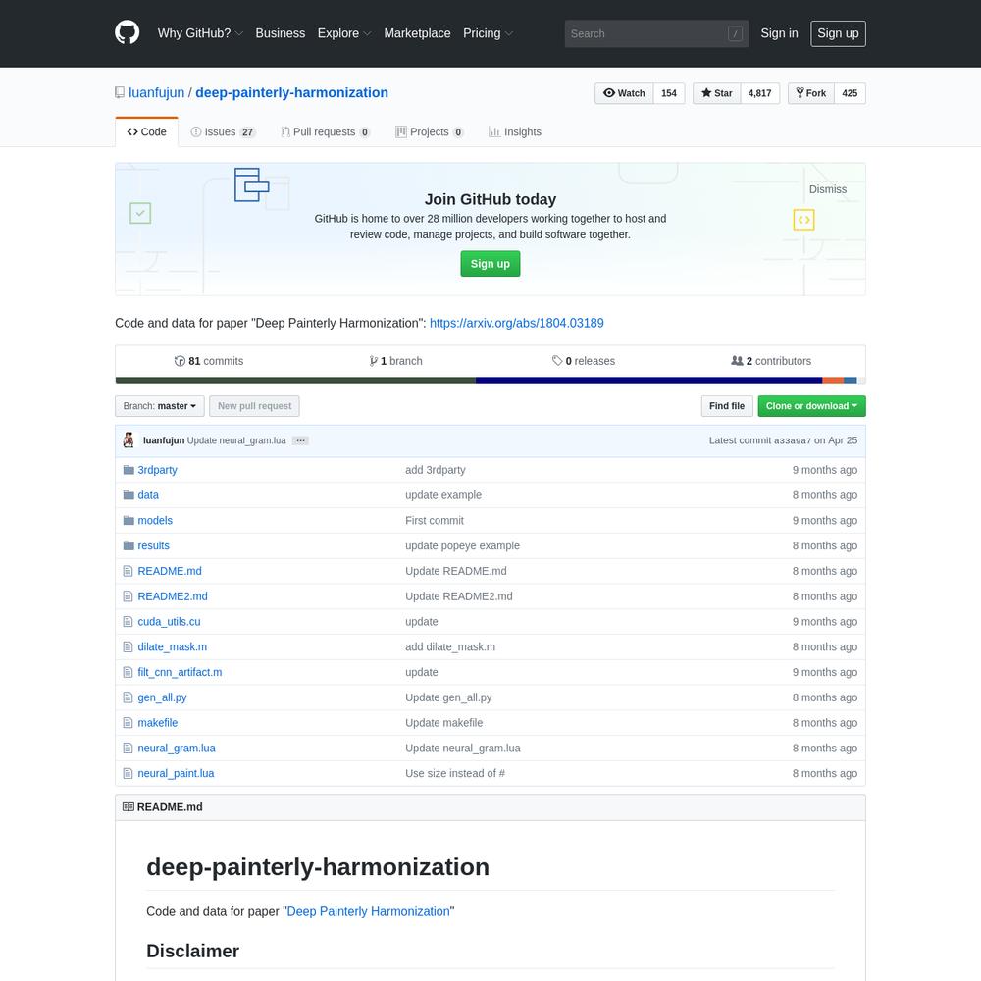The width and height of the screenshot is (981, 981).
Task: Click Sign up button in header
Action: [x=838, y=33]
